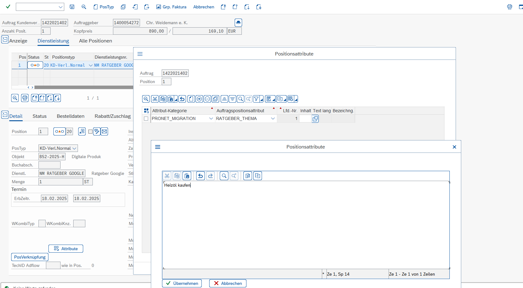523x288 pixels.
Task: Close the front Positionsattribute dialog
Action: tap(454, 147)
